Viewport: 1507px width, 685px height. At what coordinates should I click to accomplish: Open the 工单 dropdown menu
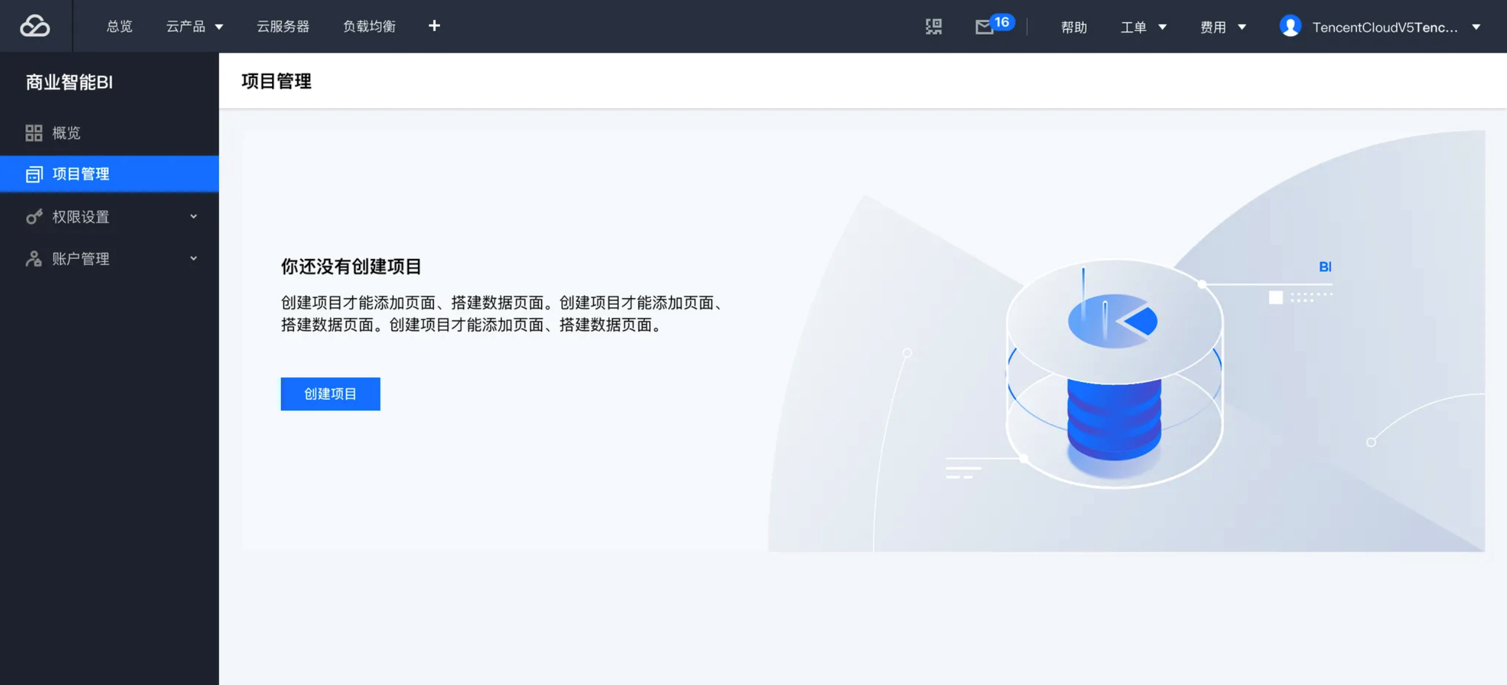(x=1143, y=27)
